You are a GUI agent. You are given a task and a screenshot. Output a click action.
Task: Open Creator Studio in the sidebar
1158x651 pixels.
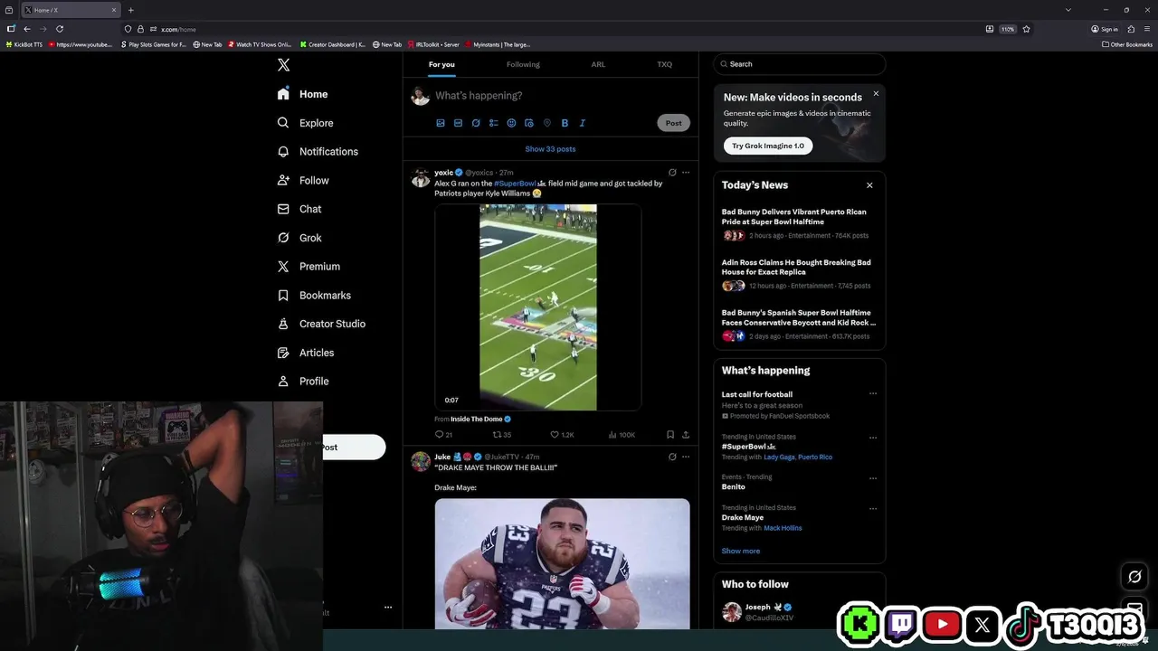coord(321,324)
